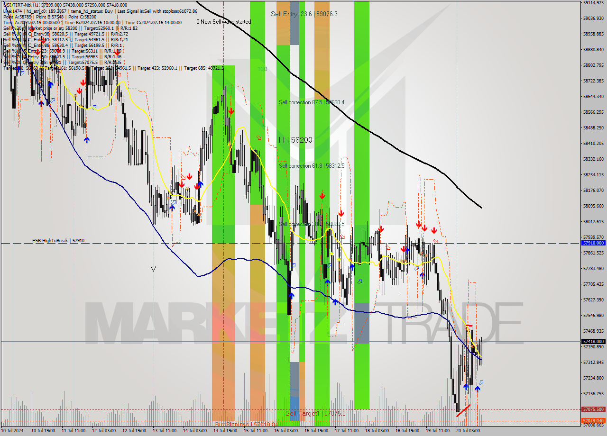Image resolution: width=607 pixels, height=436 pixels.
Task: Click the 'Point A:58785' info text
Action: [18, 16]
